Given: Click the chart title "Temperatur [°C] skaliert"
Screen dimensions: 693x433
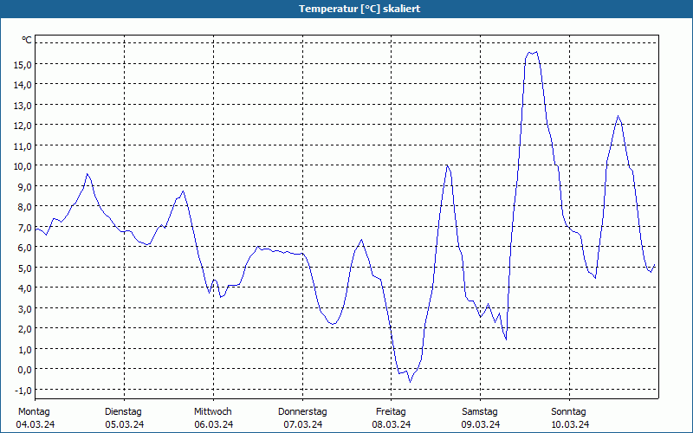Looking at the screenshot, I should (x=359, y=9).
